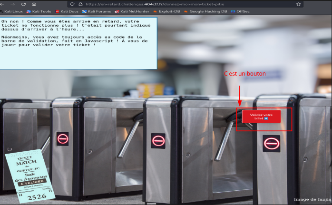Click the shield tracking protection icon

[x=72, y=4]
